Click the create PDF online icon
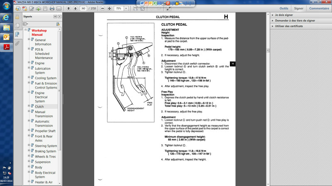Image resolution: width=332 pixels, height=186 pixels. pos(25,8)
